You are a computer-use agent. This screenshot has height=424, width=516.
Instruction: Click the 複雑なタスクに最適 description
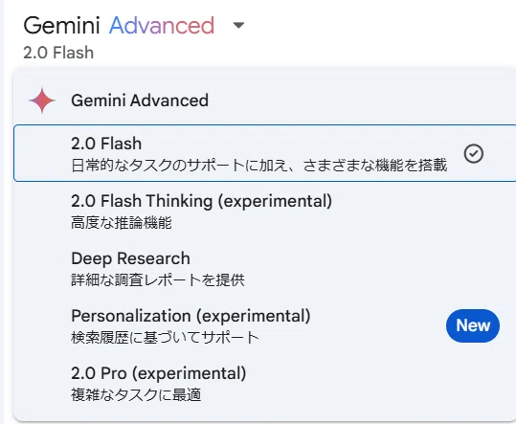[x=136, y=394]
